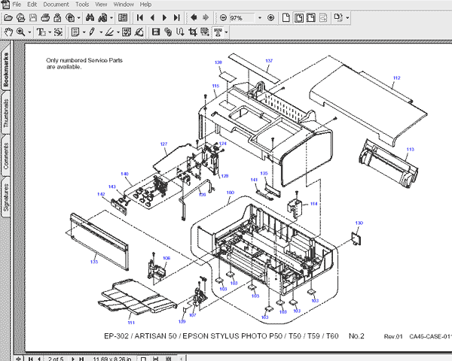Open the zoom percentage dropdown

[259, 17]
